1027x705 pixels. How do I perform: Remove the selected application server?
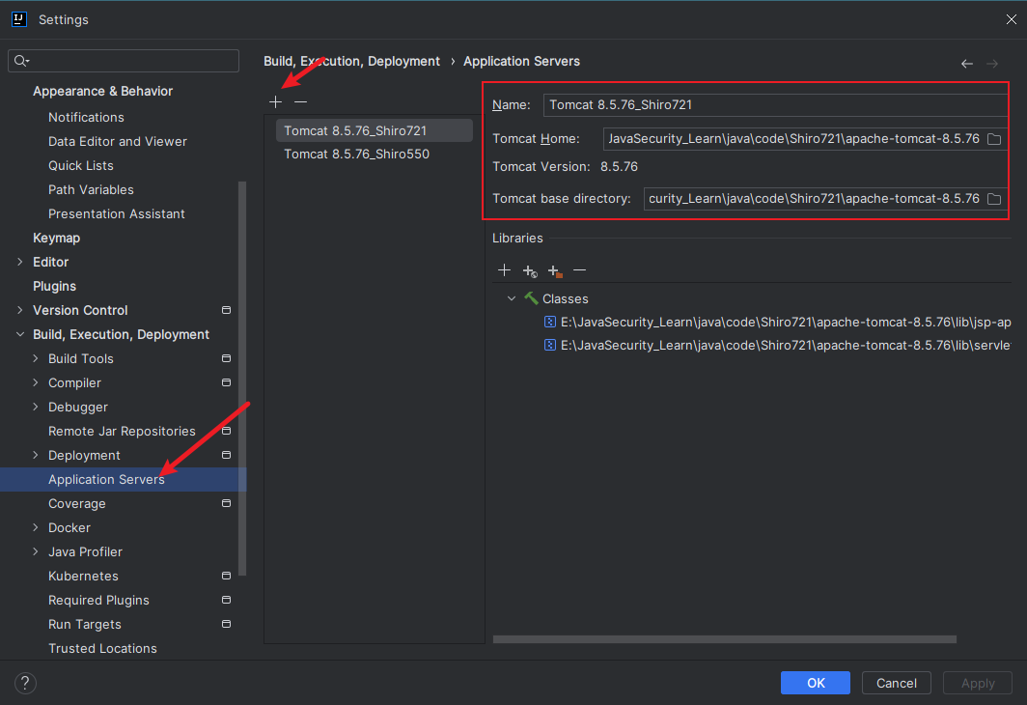[300, 101]
